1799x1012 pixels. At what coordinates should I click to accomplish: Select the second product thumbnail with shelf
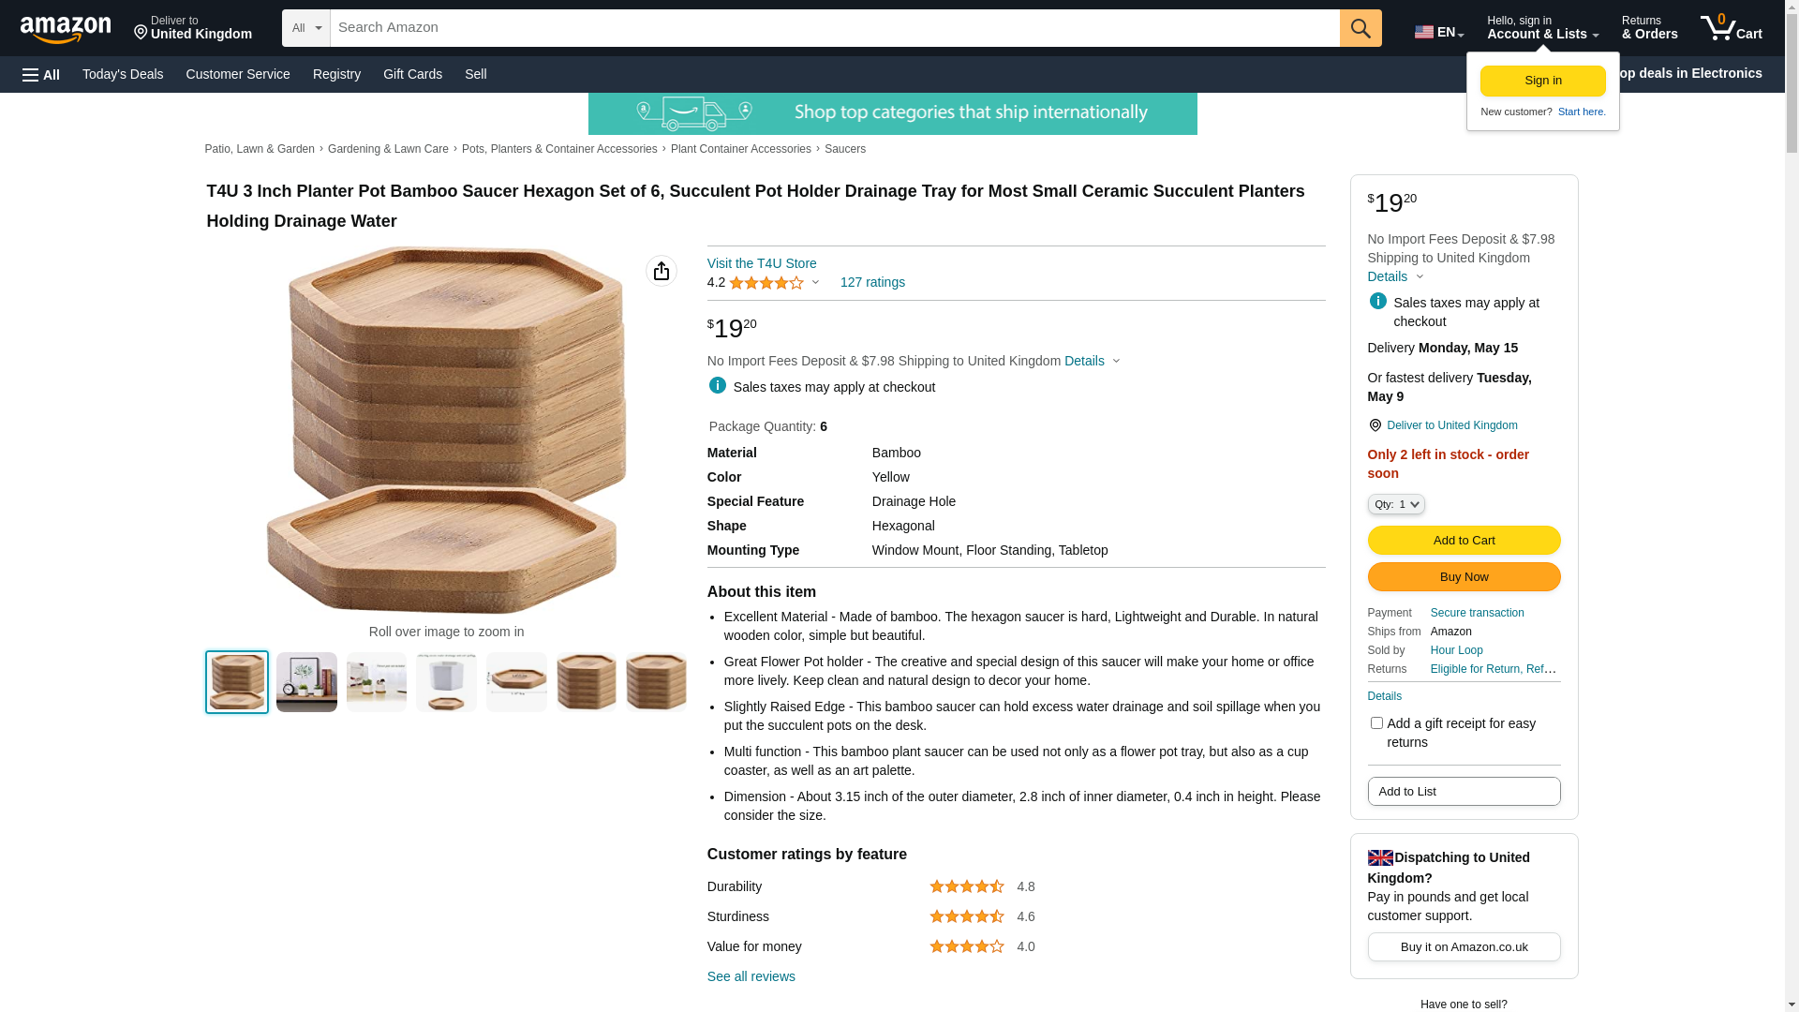tap(306, 682)
